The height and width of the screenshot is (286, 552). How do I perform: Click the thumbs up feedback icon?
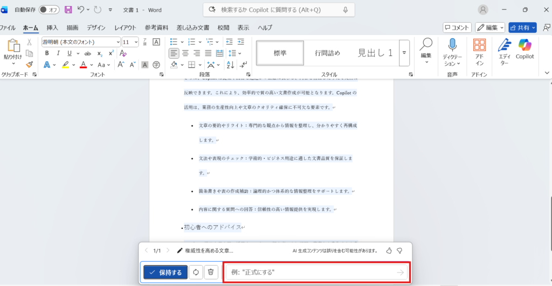pos(389,250)
